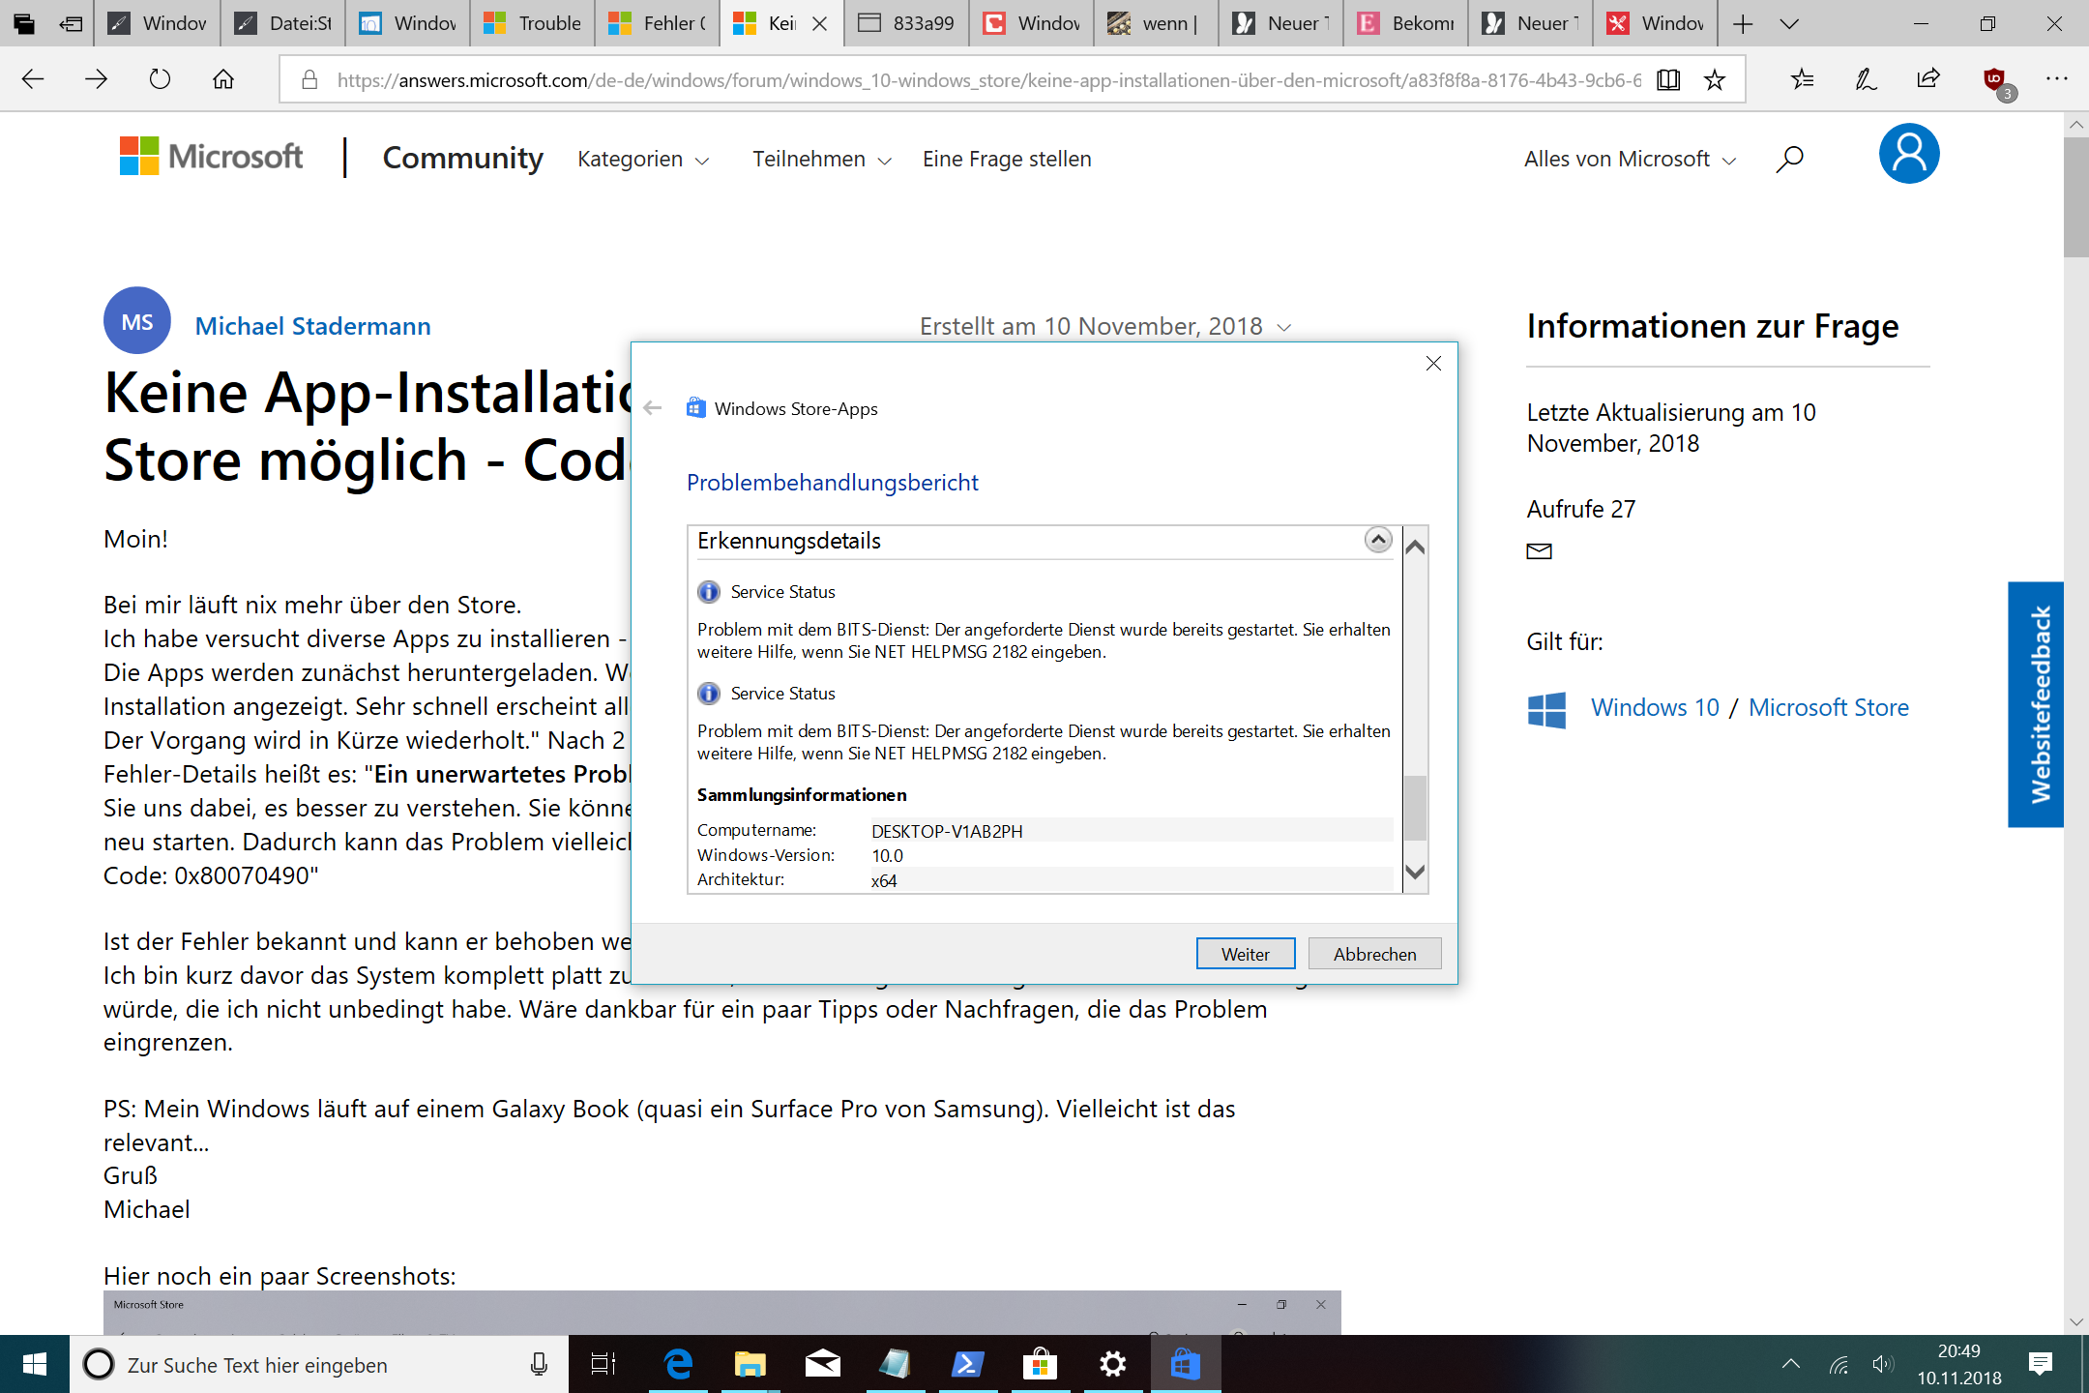The width and height of the screenshot is (2089, 1393).
Task: Open the Teilnehmen dropdown menu
Action: point(817,159)
